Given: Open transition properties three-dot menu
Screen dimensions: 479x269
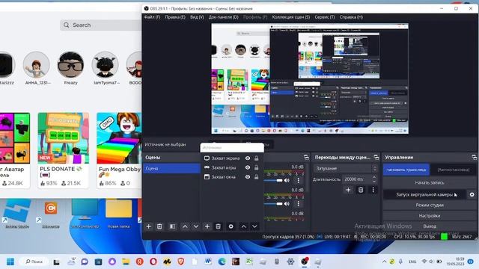Looking at the screenshot, I should tap(373, 190).
